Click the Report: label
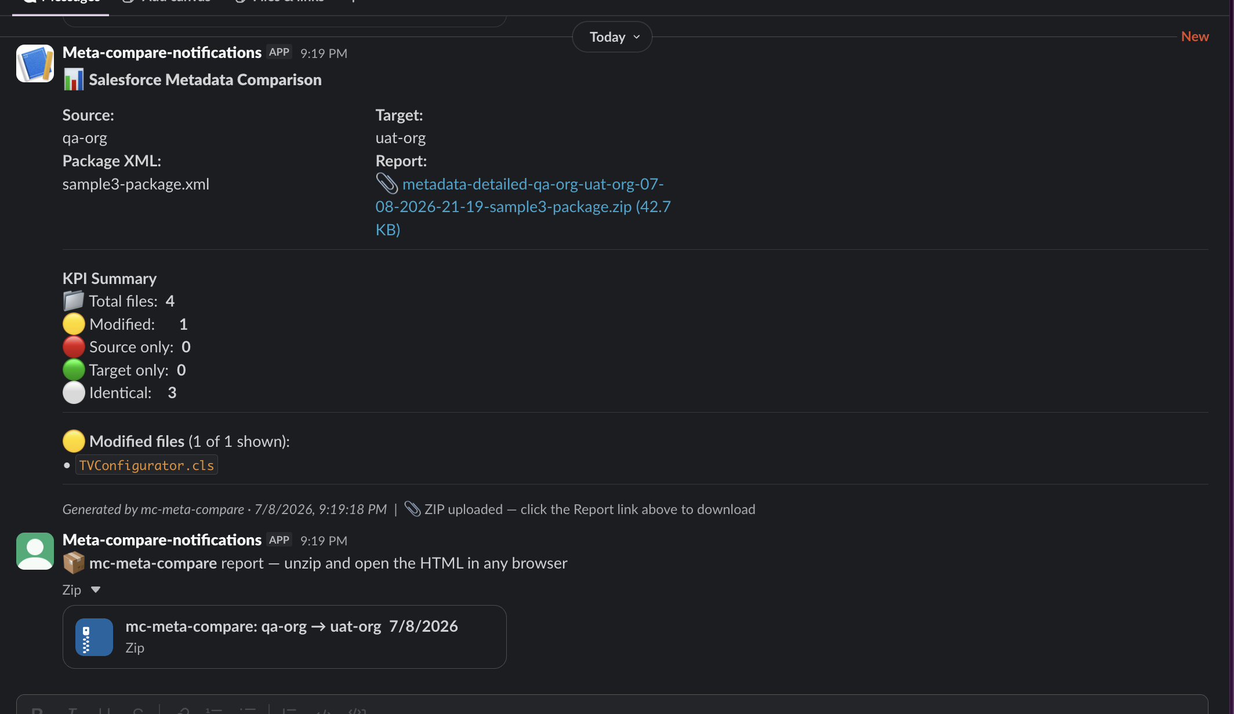Image resolution: width=1234 pixels, height=714 pixels. tap(401, 161)
